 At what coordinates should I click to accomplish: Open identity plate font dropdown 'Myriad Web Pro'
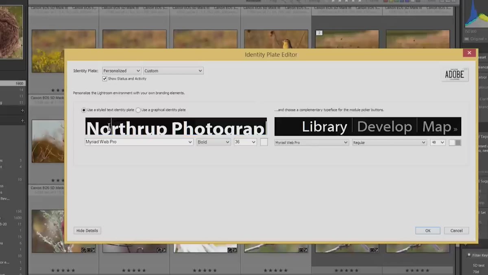[x=139, y=142]
